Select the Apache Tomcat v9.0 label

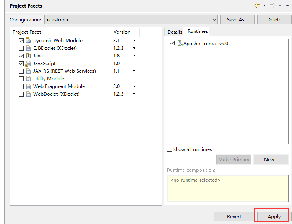206,43
